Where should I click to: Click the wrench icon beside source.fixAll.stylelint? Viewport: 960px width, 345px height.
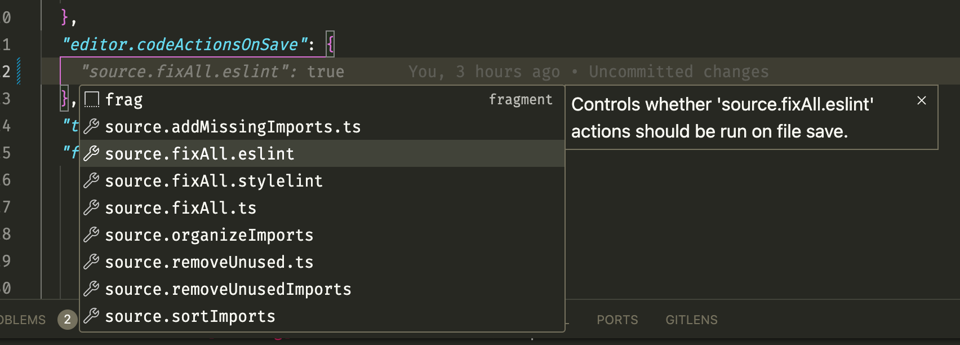(91, 181)
